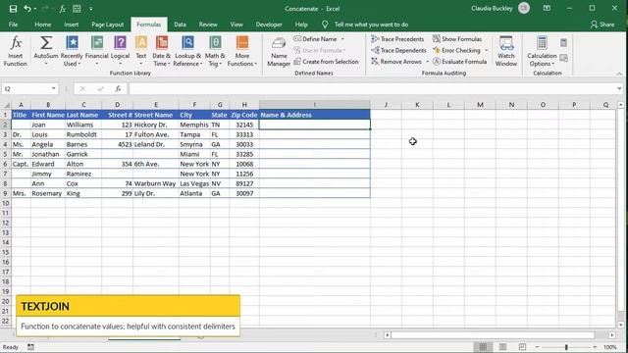Expand the Remove Arrows dropdown arrow

tap(428, 62)
